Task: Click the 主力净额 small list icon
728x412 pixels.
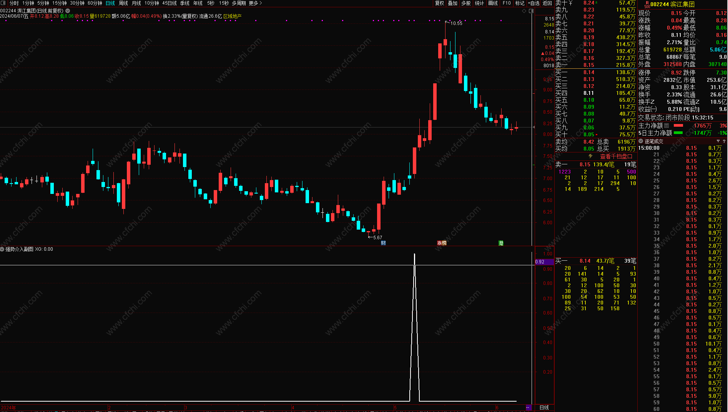Action: coord(667,126)
